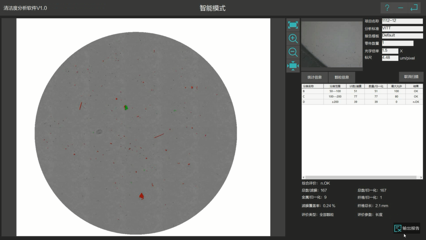This screenshot has height=240, width=426.
Task: Click the 零件数量 input field
Action: click(397, 43)
